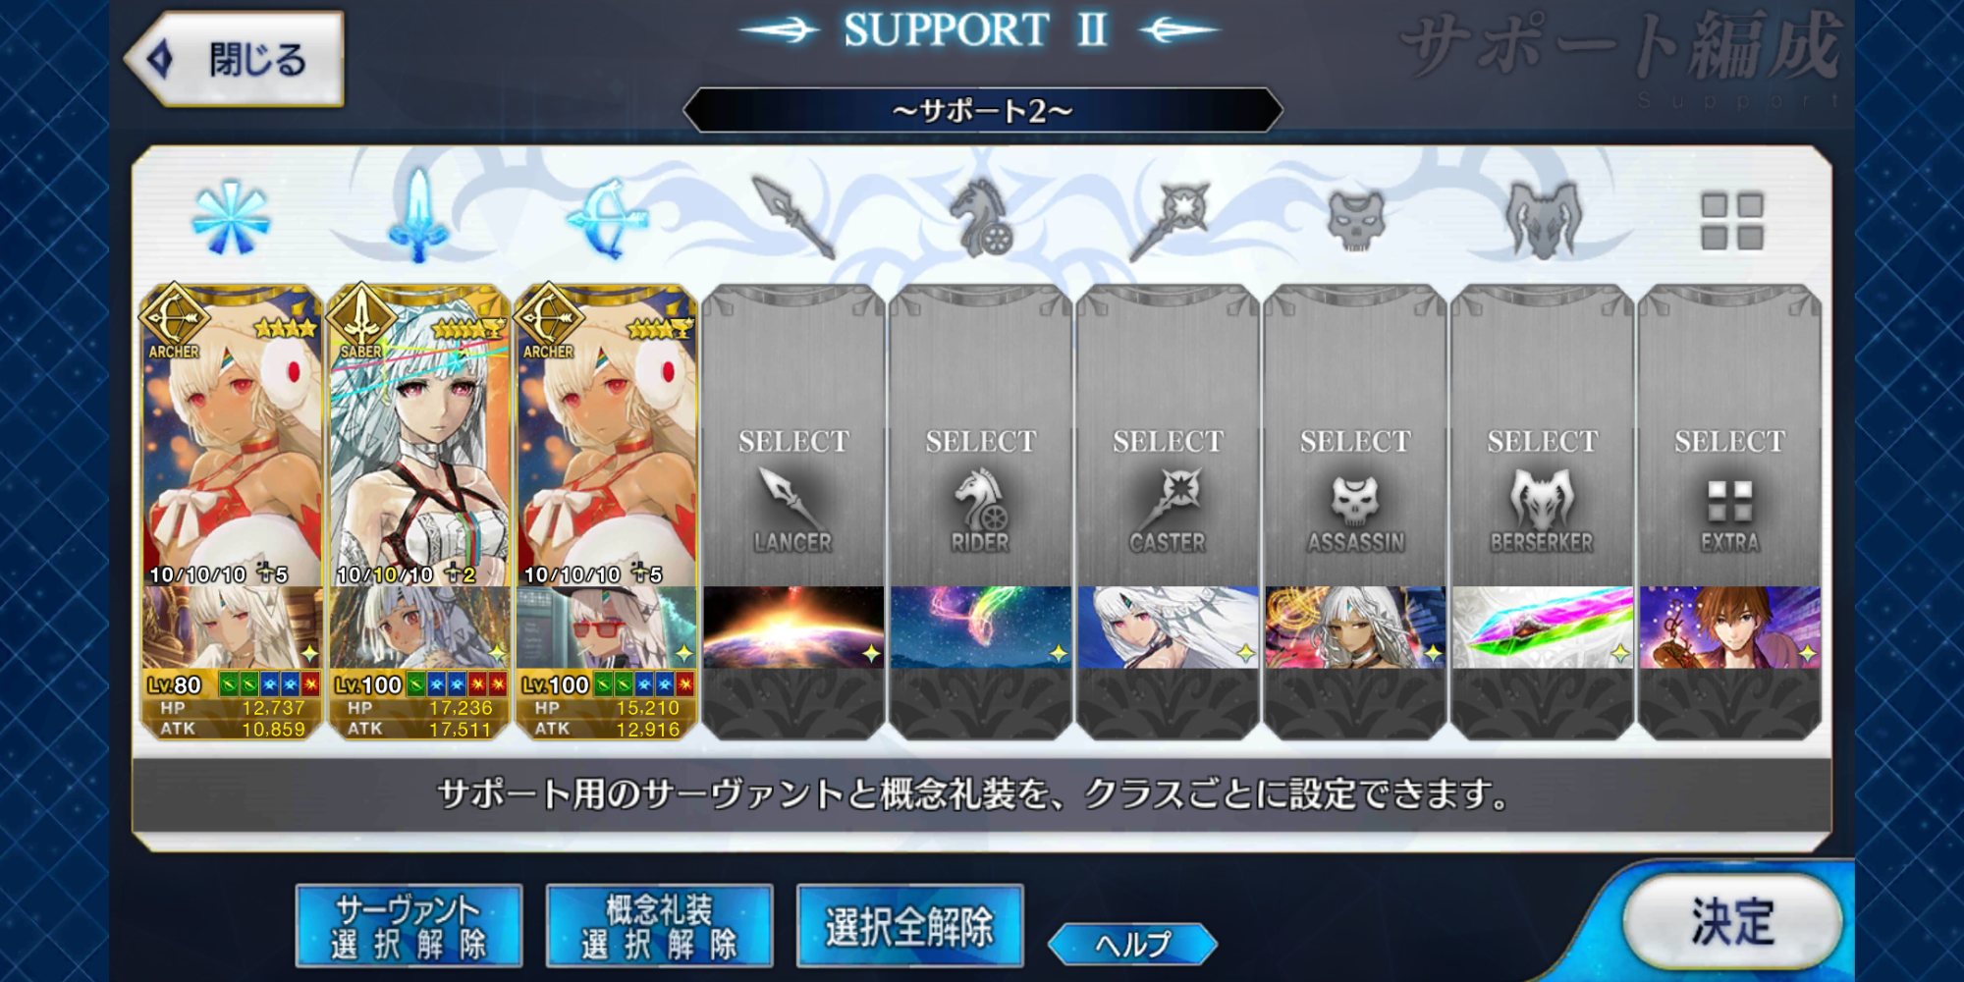Open the empty LANCER select slot
Image resolution: width=1964 pixels, height=982 pixels.
pos(792,436)
